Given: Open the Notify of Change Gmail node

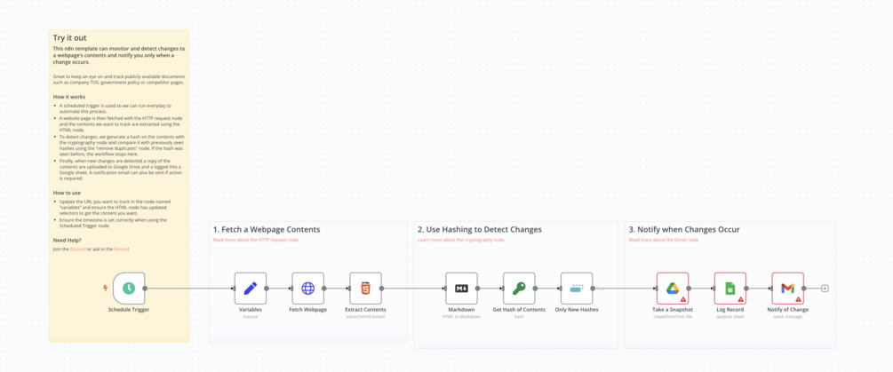Looking at the screenshot, I should click(787, 289).
